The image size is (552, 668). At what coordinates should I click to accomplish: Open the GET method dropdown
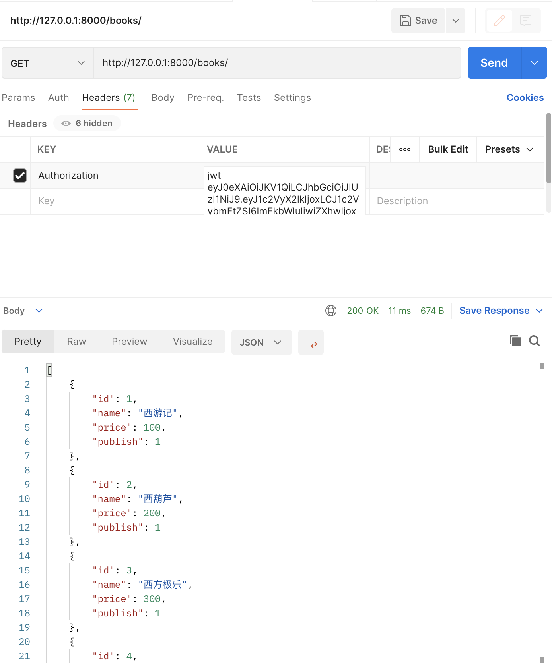coord(48,63)
